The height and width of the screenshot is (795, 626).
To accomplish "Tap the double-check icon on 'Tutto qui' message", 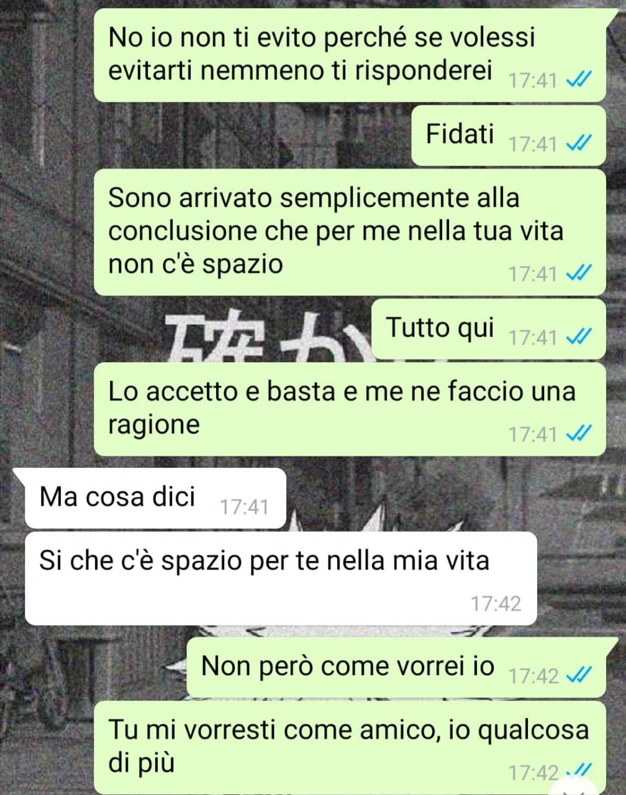I will click(x=579, y=337).
